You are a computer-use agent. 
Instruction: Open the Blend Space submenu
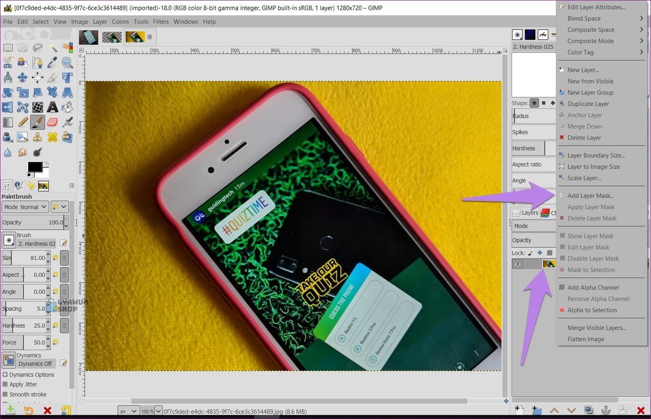click(602, 18)
